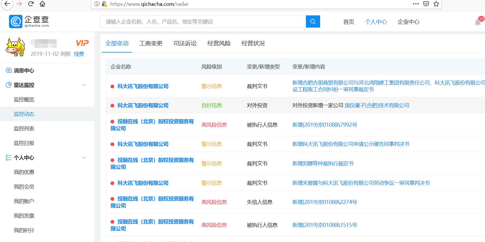Collapse the 雷达监控 section chevron
This screenshot has width=485, height=242.
click(84, 85)
